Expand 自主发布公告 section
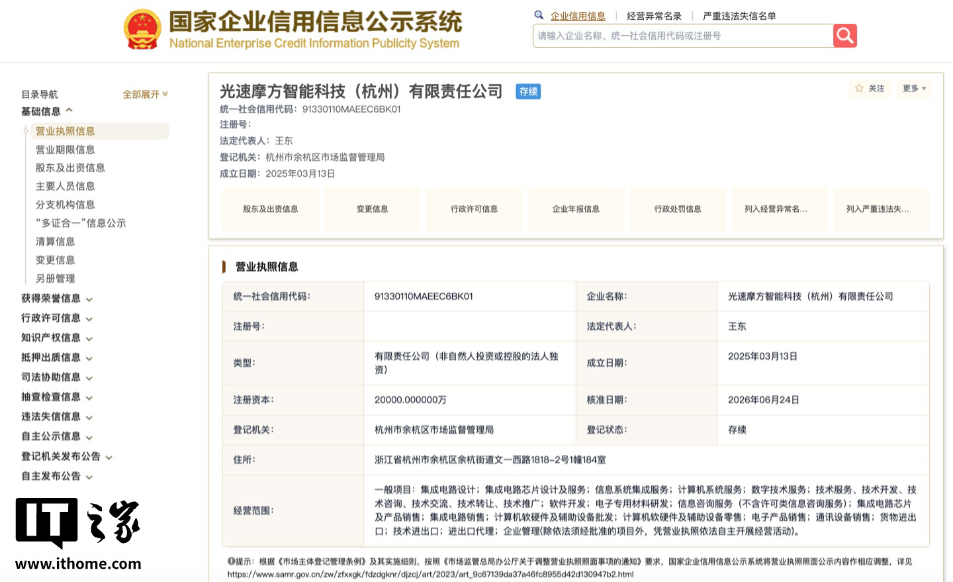953x582 pixels. tap(57, 476)
